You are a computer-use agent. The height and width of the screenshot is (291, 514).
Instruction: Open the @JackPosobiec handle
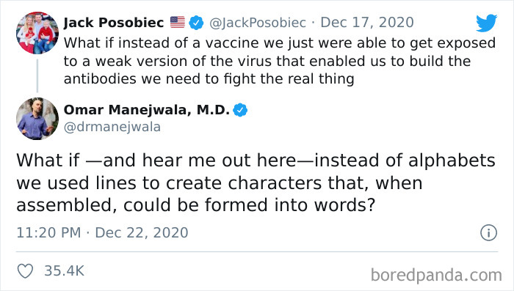(258, 23)
